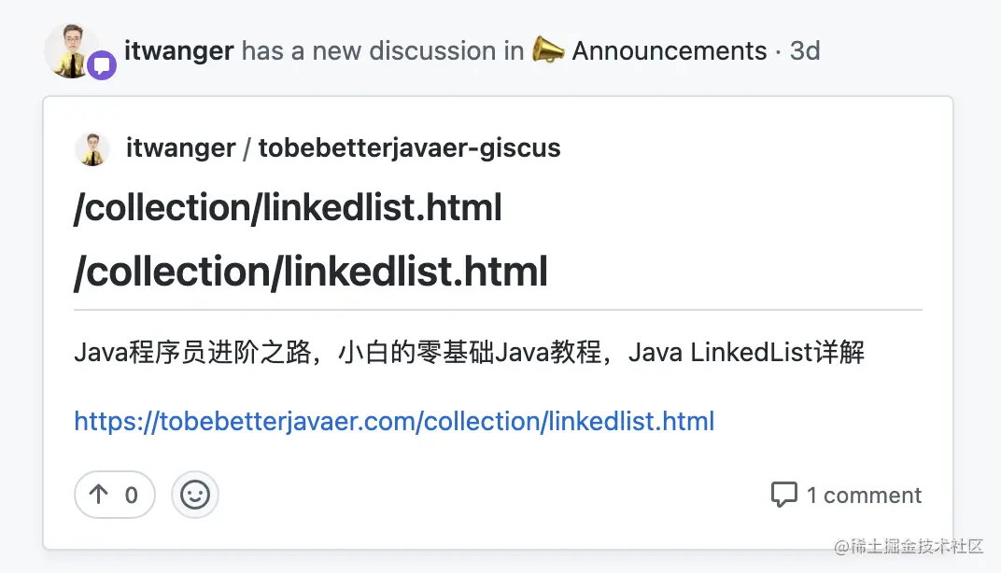Open the Announcements category
Image resolution: width=1001 pixels, height=573 pixels.
pyautogui.click(x=669, y=50)
